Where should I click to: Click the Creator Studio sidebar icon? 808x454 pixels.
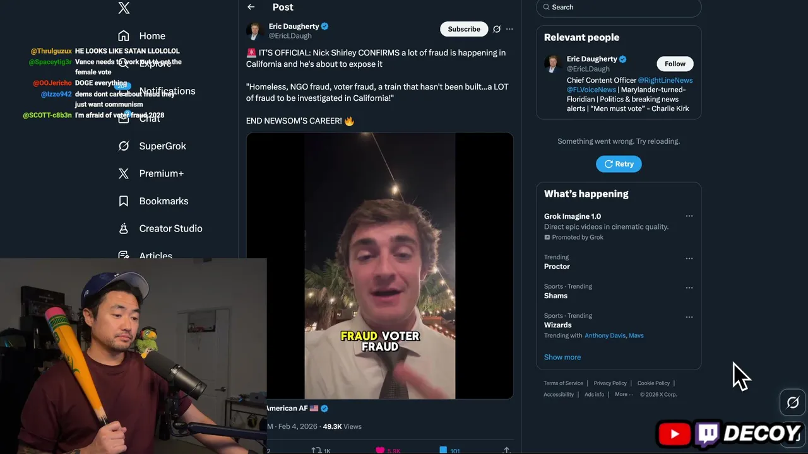click(x=124, y=228)
